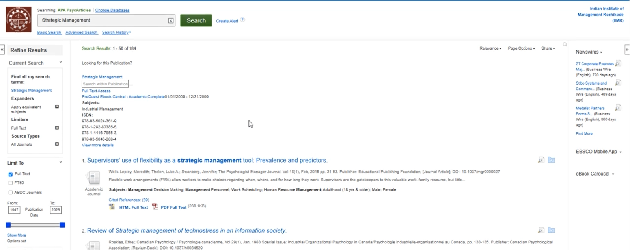Uncheck the Full Text checkbox
Image resolution: width=630 pixels, height=250 pixels.
pyautogui.click(x=11, y=174)
